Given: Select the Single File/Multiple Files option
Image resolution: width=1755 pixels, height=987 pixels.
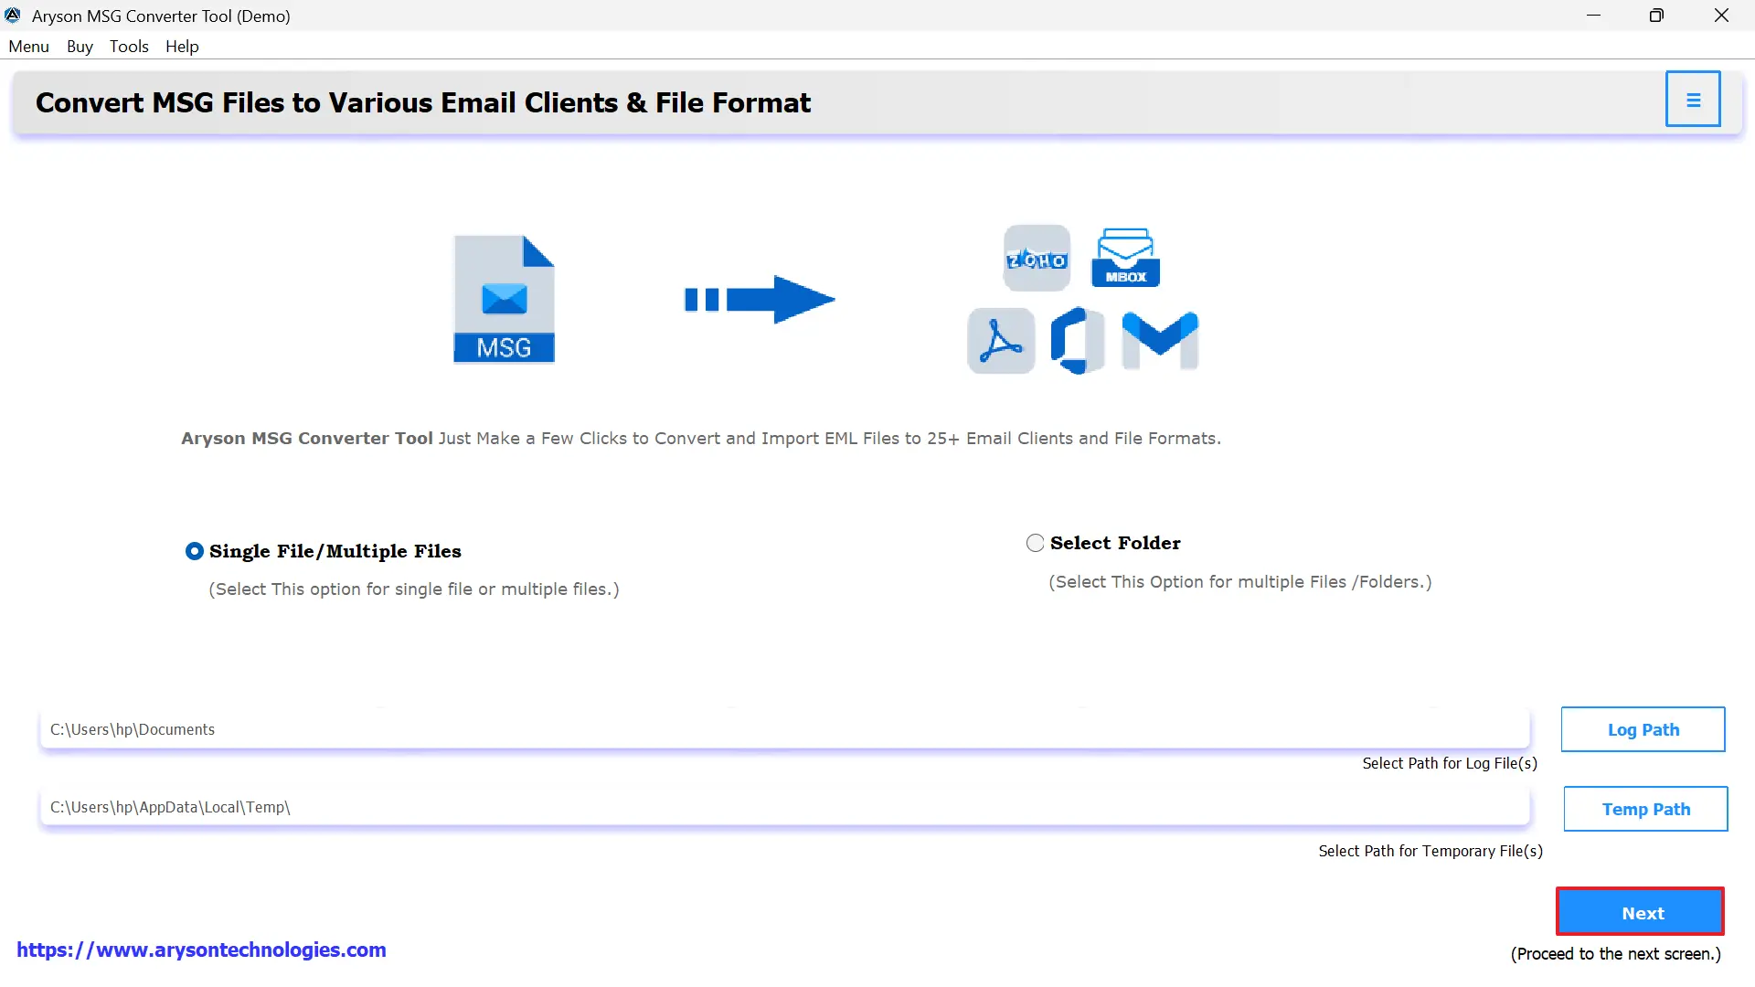Looking at the screenshot, I should pos(194,551).
